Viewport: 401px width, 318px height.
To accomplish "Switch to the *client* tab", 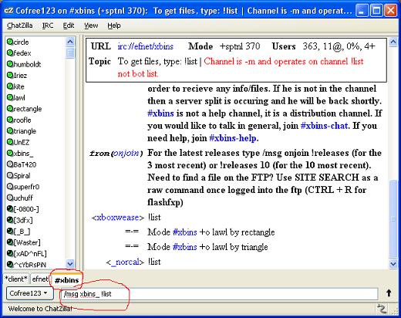I will pos(16,279).
